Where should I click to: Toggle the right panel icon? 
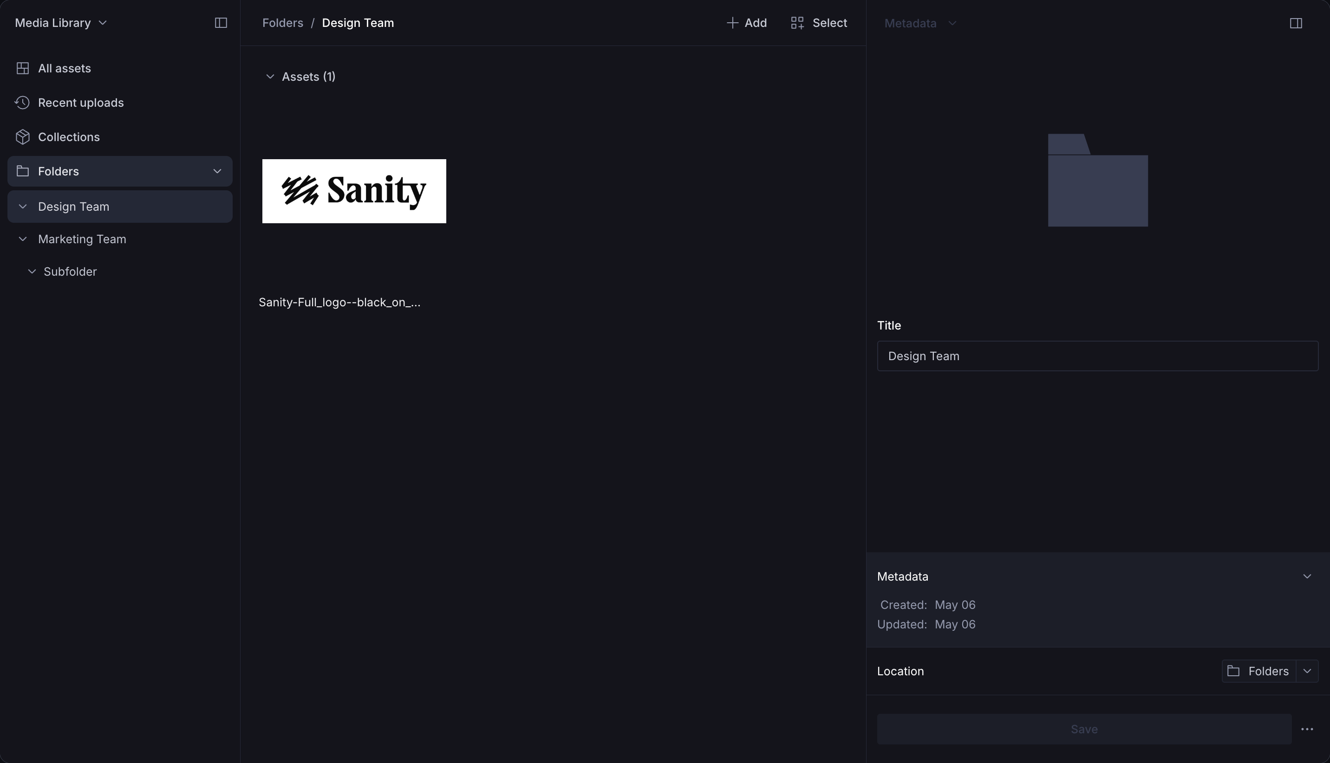pyautogui.click(x=1295, y=24)
